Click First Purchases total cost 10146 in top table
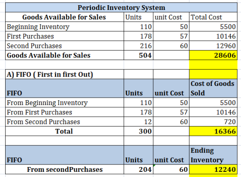Screen dimensions: 241x177 coord(213,36)
